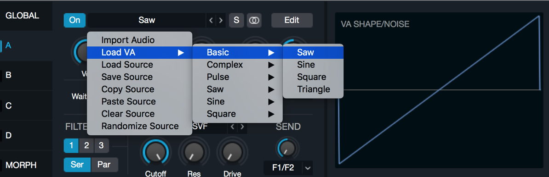
Task: Expand the Sine category submenu
Action: click(x=237, y=102)
